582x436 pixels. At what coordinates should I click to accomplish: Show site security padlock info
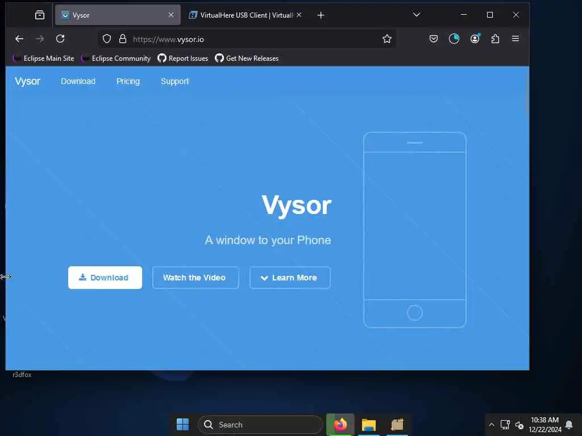(x=123, y=39)
